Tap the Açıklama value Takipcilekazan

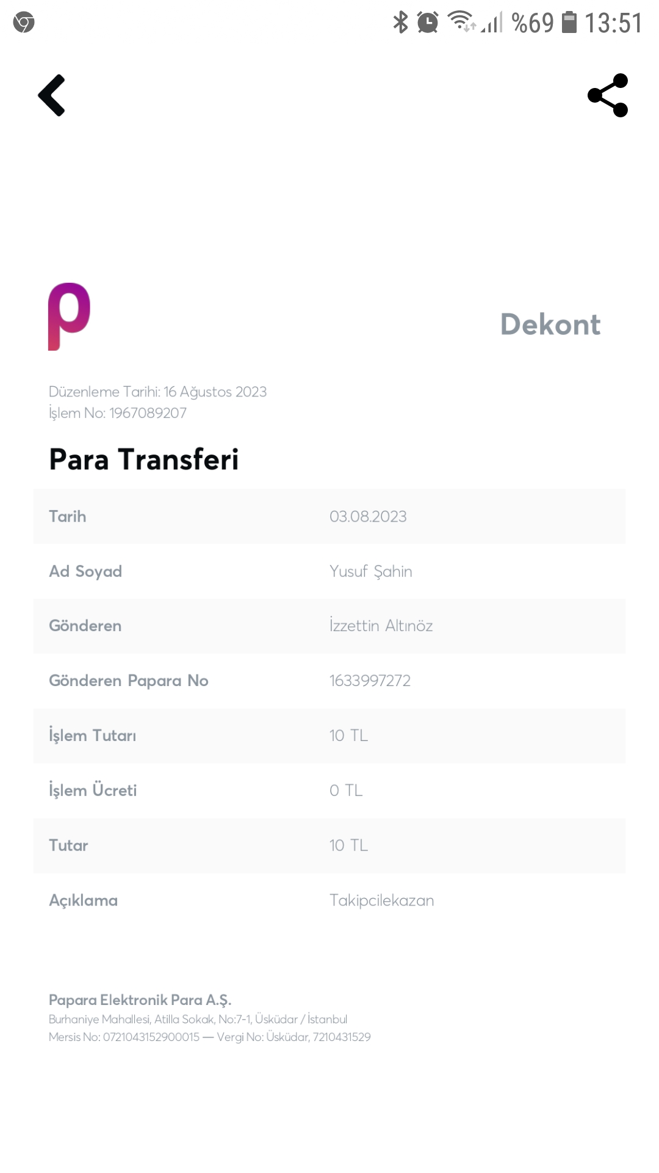[382, 901]
